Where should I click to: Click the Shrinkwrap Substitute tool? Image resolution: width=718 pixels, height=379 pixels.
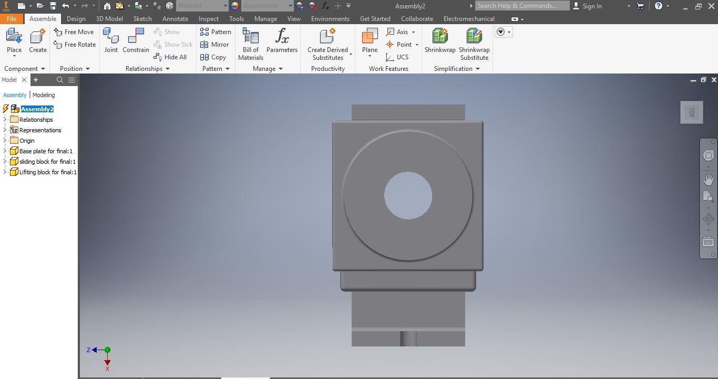pyautogui.click(x=474, y=44)
